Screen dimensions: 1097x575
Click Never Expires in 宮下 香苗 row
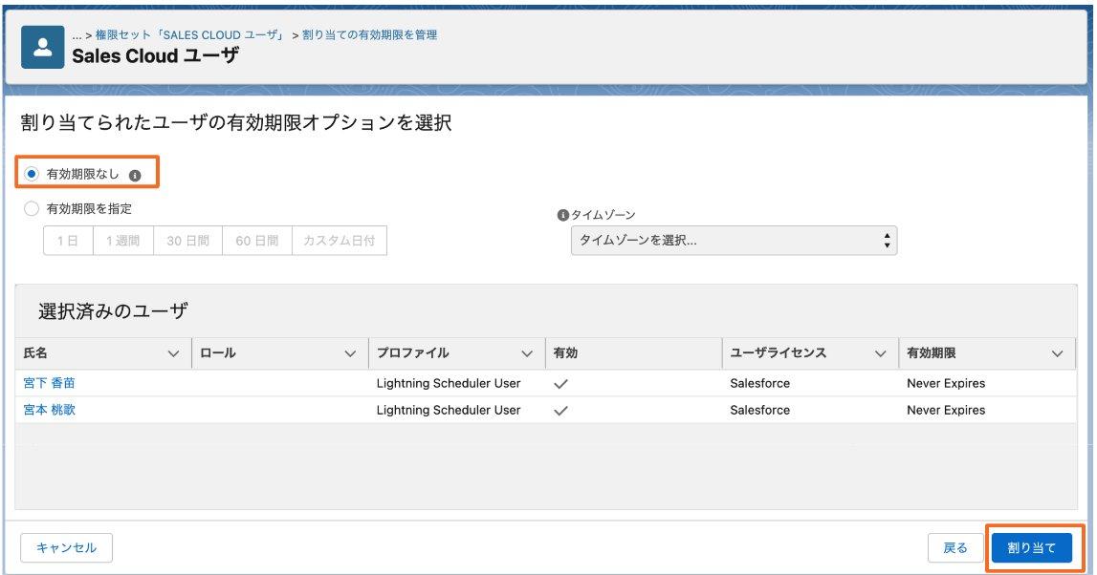click(946, 383)
